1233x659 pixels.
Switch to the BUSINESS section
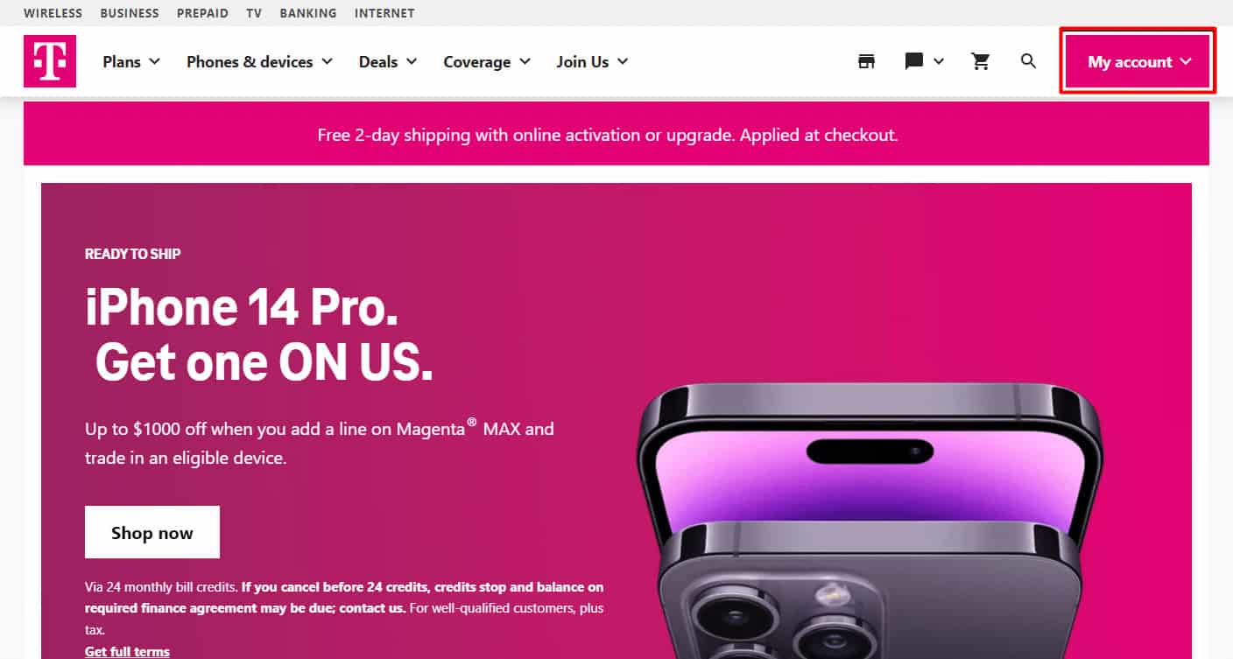130,13
